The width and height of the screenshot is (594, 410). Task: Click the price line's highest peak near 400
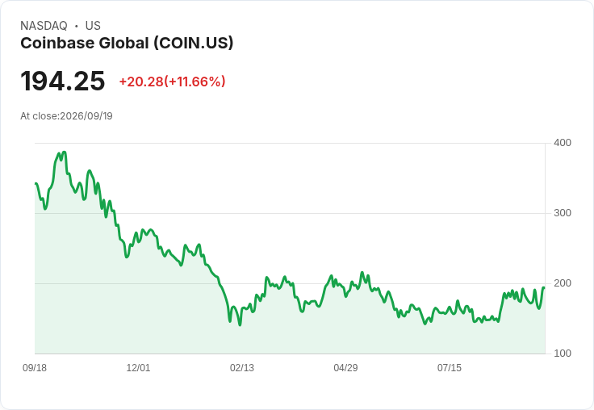pyautogui.click(x=64, y=153)
